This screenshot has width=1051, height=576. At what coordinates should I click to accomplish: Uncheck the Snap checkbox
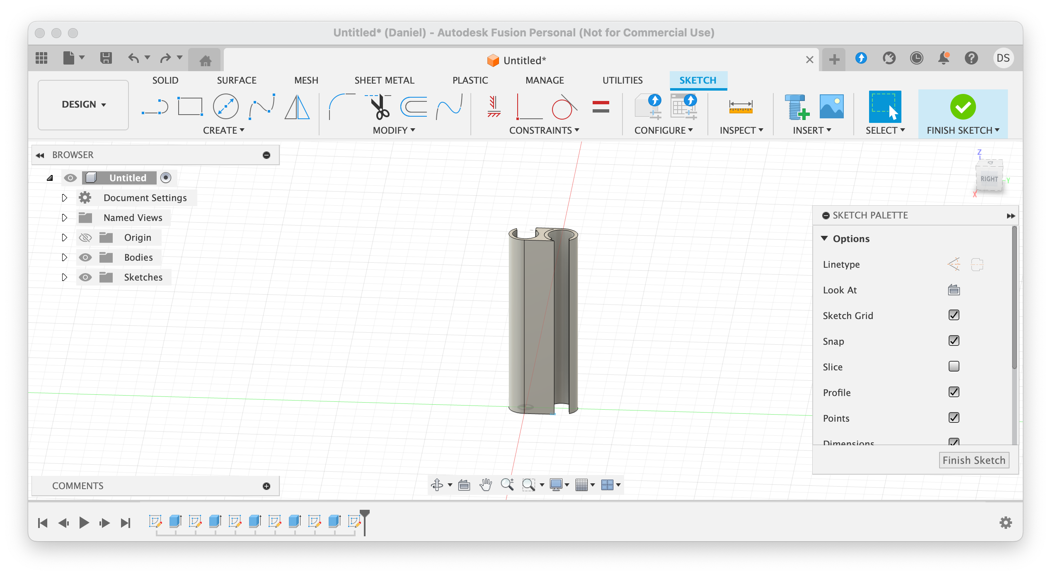pos(954,341)
